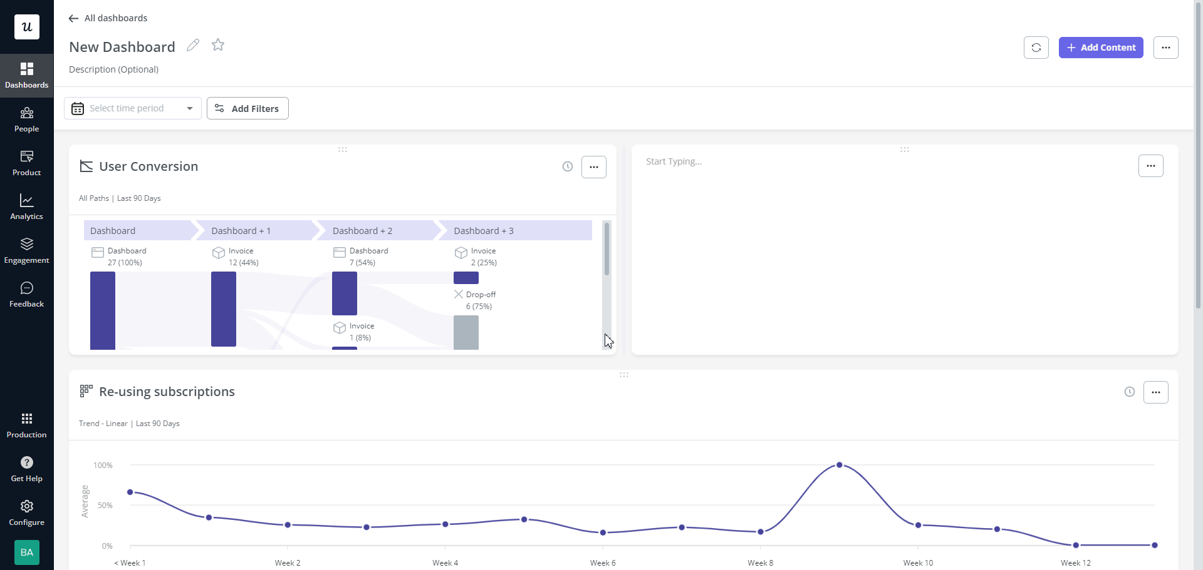Open the Select time period dropdown
Viewport: 1203px width, 570px height.
pos(132,108)
